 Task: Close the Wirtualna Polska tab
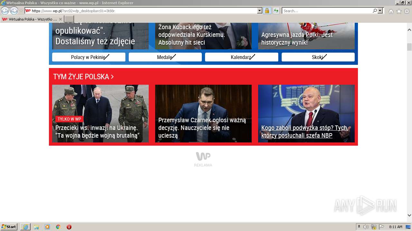pos(60,19)
